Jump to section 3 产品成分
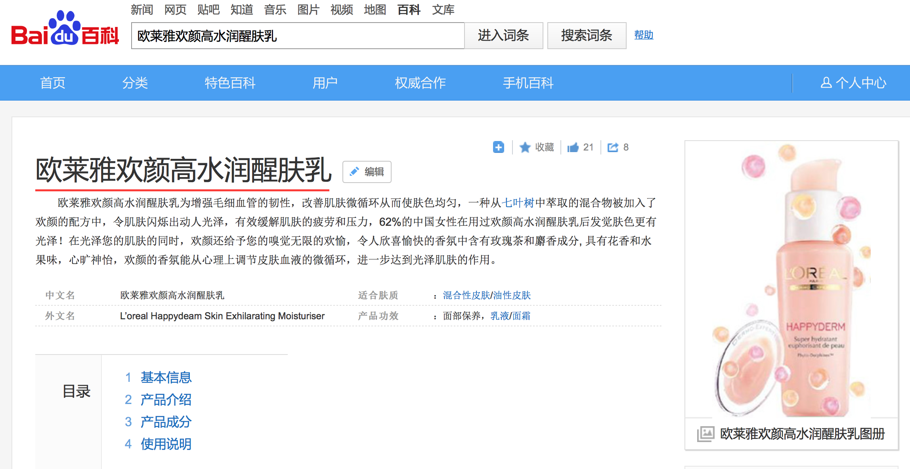 (x=166, y=422)
